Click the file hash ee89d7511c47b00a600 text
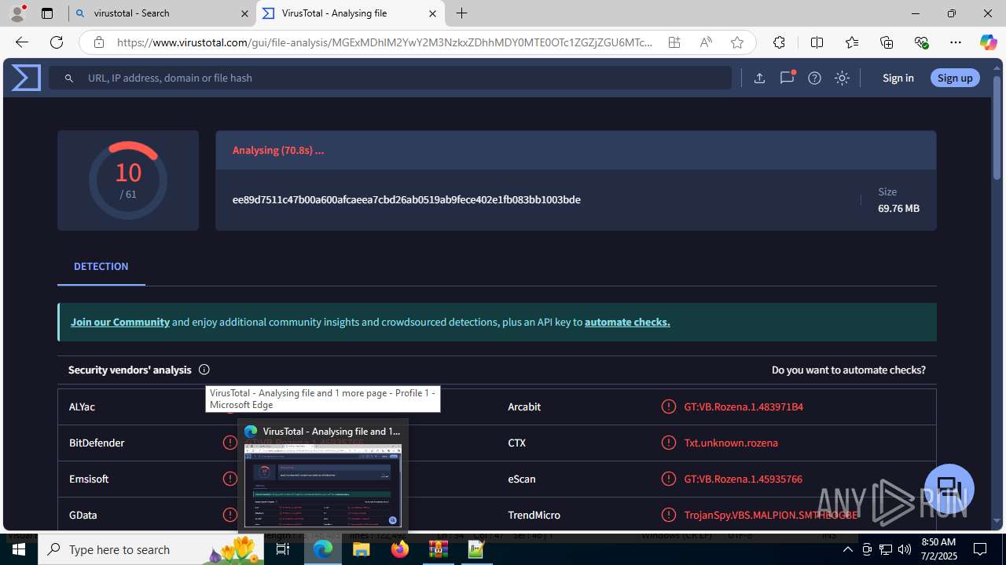The height and width of the screenshot is (565, 1006). click(x=406, y=199)
